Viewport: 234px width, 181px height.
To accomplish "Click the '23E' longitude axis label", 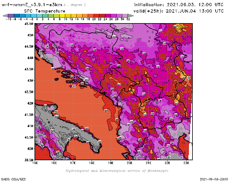I will point(186,163).
